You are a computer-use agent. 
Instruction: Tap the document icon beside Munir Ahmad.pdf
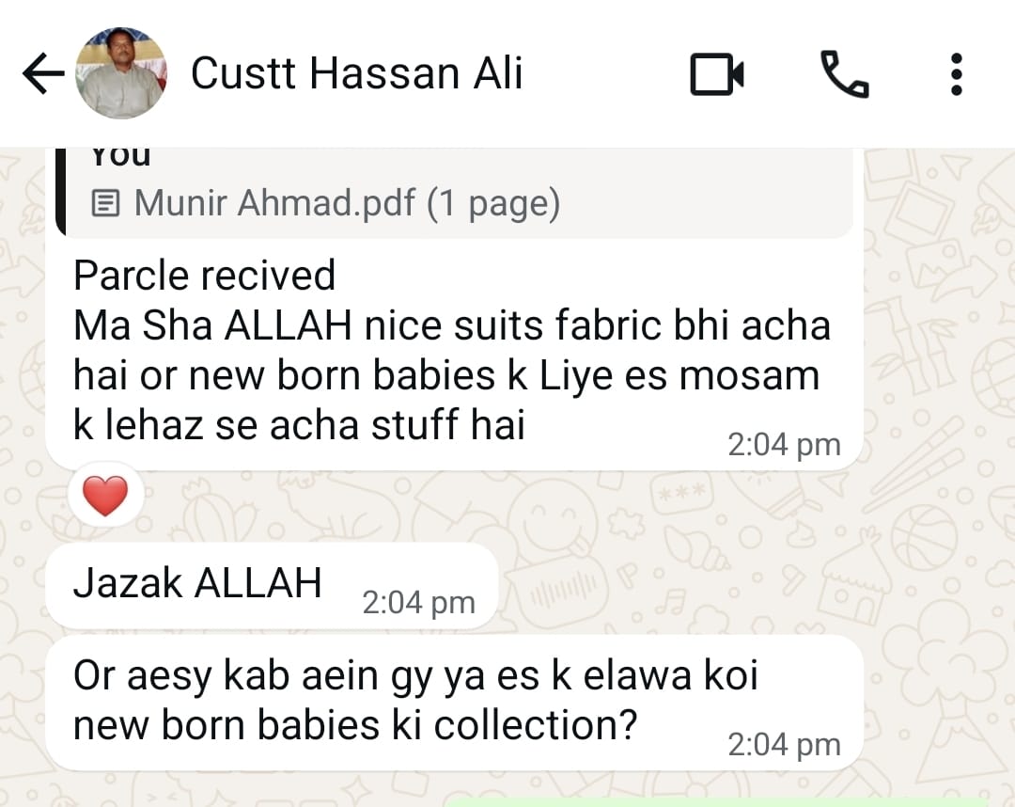106,203
